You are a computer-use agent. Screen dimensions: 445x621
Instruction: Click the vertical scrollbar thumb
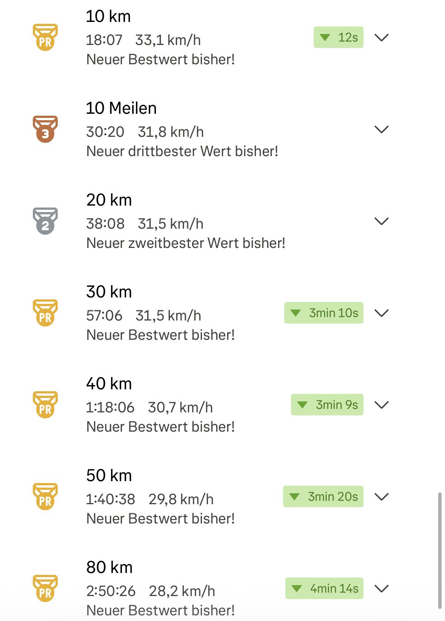pos(440,550)
